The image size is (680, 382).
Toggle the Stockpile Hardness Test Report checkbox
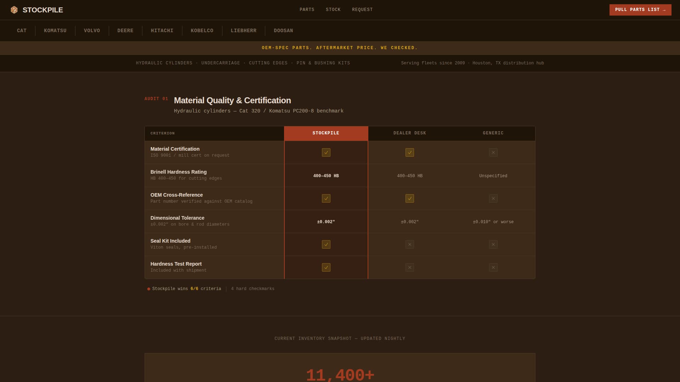pyautogui.click(x=326, y=267)
